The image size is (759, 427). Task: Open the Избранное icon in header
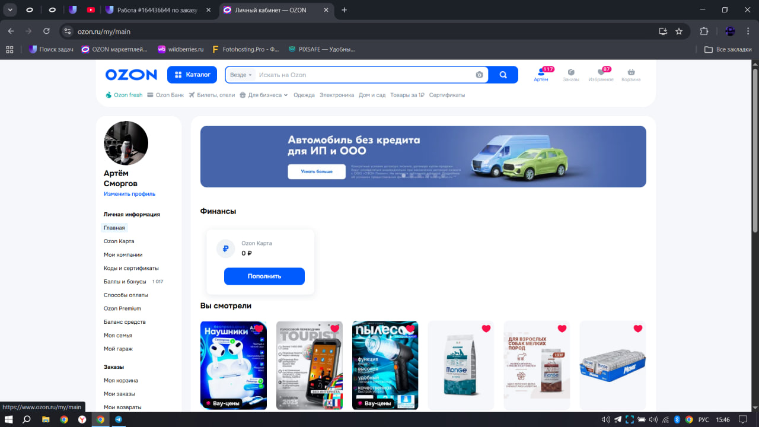point(601,75)
